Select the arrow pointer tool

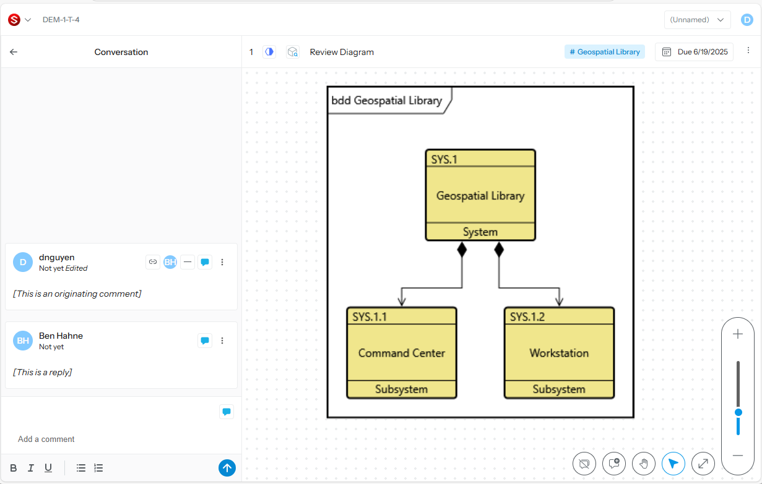click(x=673, y=463)
